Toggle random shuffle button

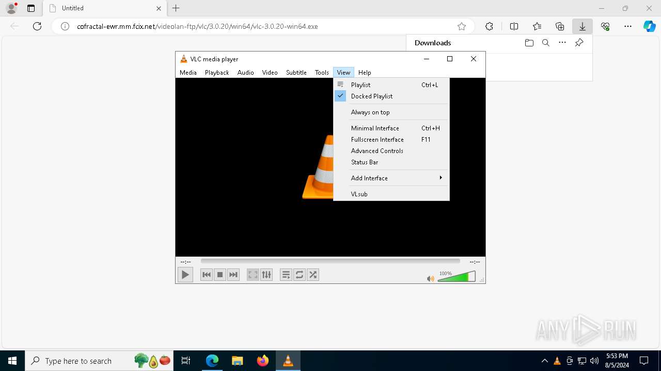pos(312,275)
